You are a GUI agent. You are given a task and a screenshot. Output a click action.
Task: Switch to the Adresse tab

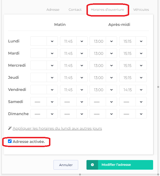[x=53, y=10]
